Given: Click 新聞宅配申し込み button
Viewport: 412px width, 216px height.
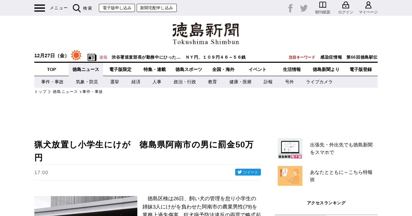Looking at the screenshot, I should pos(157,8).
